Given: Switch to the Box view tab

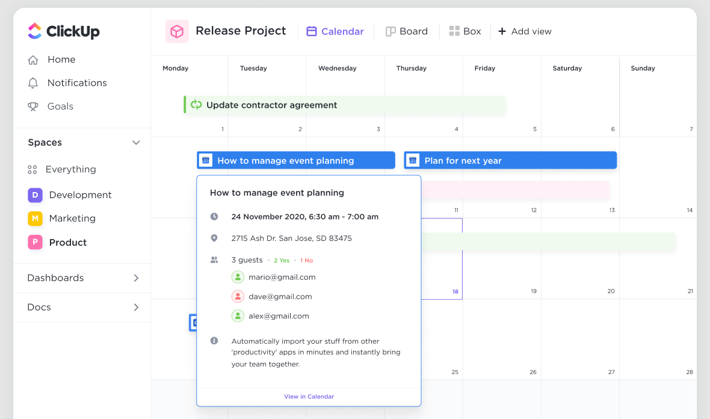Looking at the screenshot, I should pos(465,31).
